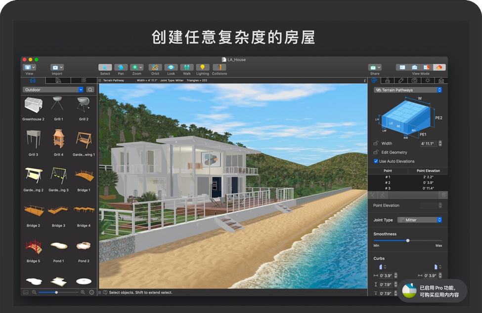Choose the Orbit camera tool

[x=155, y=68]
